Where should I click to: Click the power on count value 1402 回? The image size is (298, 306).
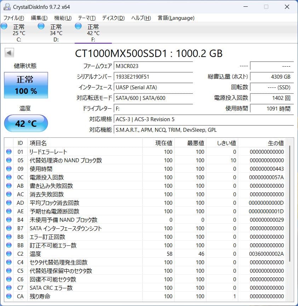click(272, 98)
